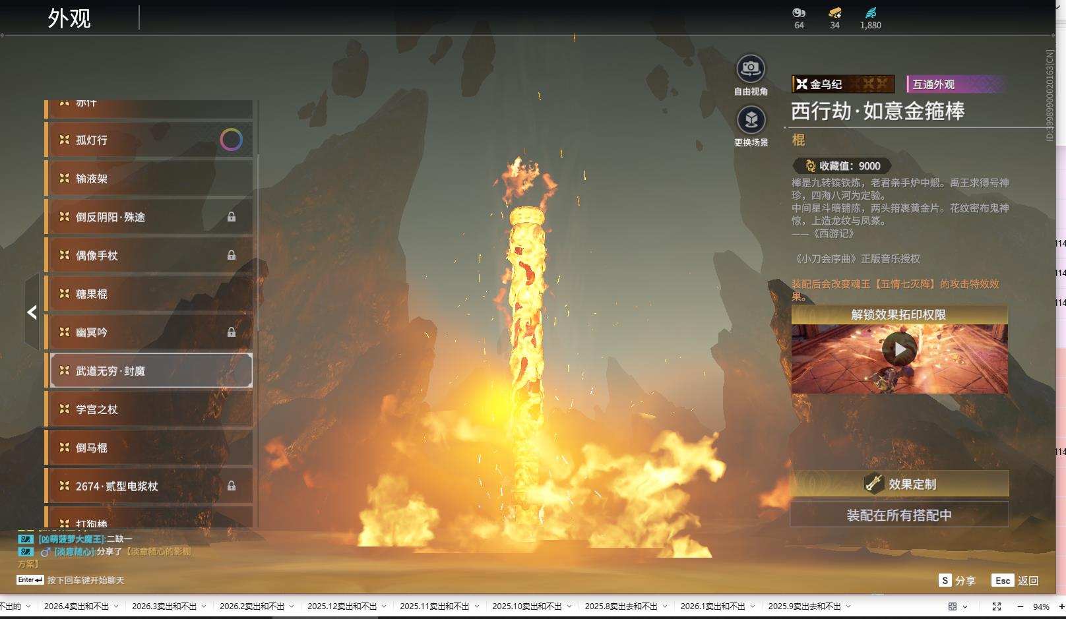The height and width of the screenshot is (619, 1066).
Task: Click the 互通外观 purple tag
Action: (x=956, y=84)
